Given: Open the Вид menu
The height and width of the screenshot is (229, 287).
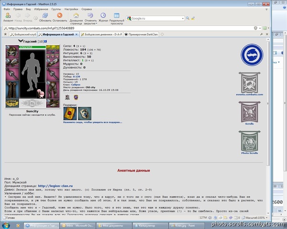Looking at the screenshot, I should click(28, 9).
